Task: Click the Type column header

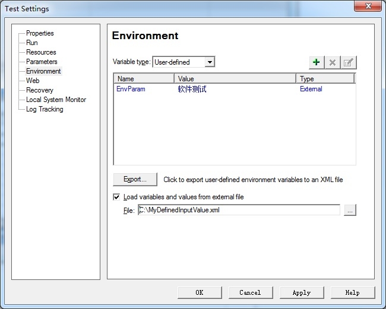Action: coord(325,79)
